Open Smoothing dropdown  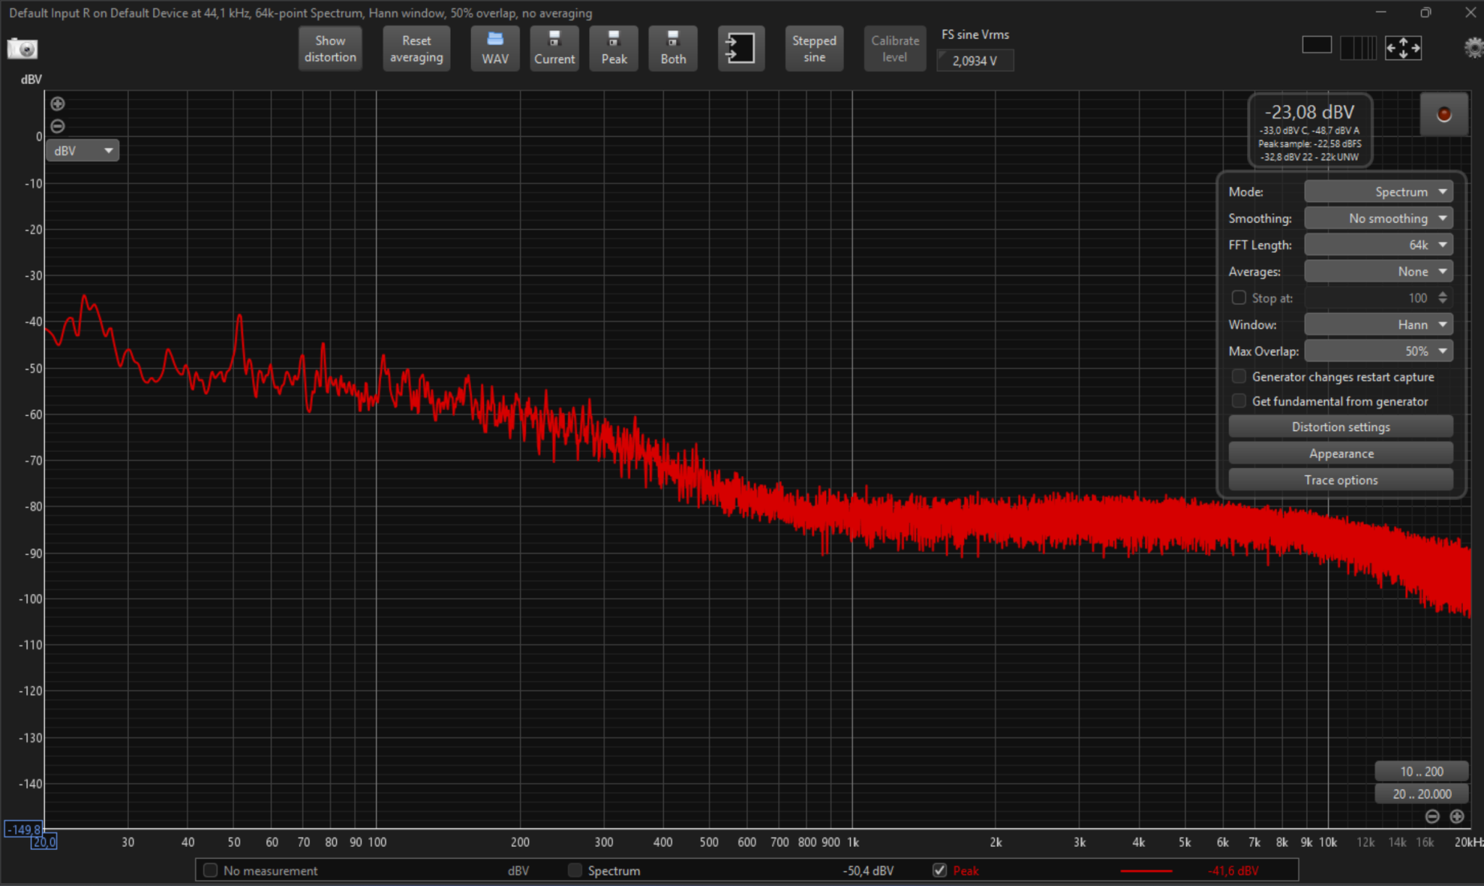pyautogui.click(x=1378, y=218)
